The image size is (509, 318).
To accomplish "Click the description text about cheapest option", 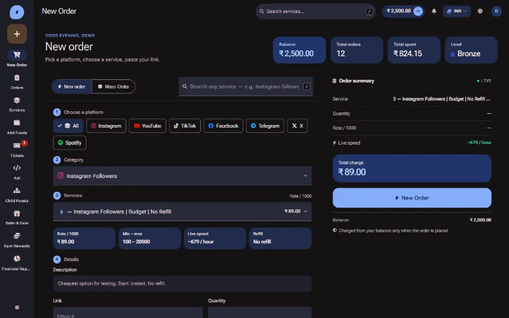I will point(112,283).
